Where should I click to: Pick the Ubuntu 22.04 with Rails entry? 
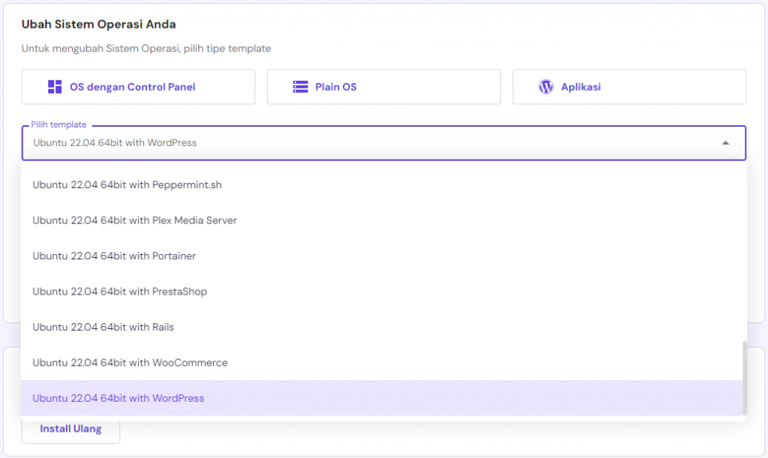click(103, 327)
